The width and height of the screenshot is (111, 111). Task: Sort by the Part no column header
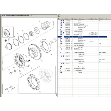pos(67,19)
